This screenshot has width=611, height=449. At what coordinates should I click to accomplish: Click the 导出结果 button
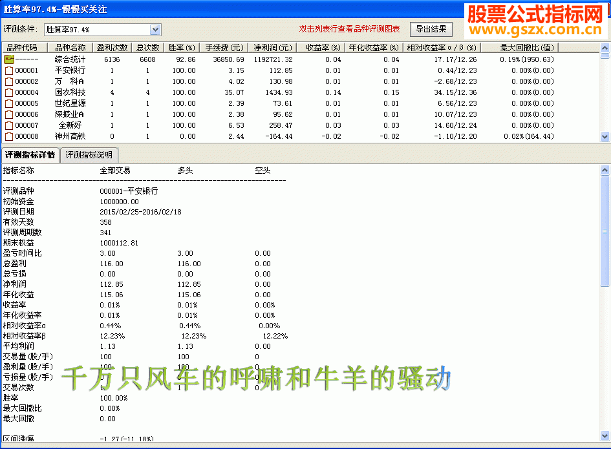click(431, 29)
